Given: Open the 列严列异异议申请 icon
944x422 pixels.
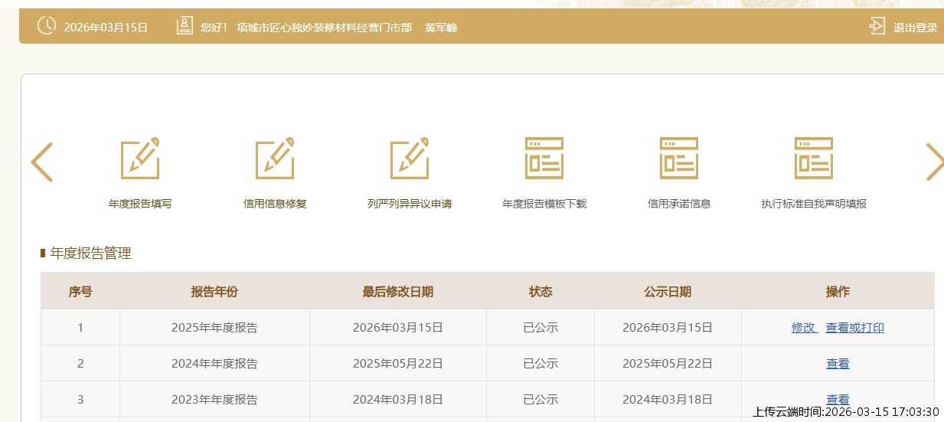Looking at the screenshot, I should coord(410,159).
